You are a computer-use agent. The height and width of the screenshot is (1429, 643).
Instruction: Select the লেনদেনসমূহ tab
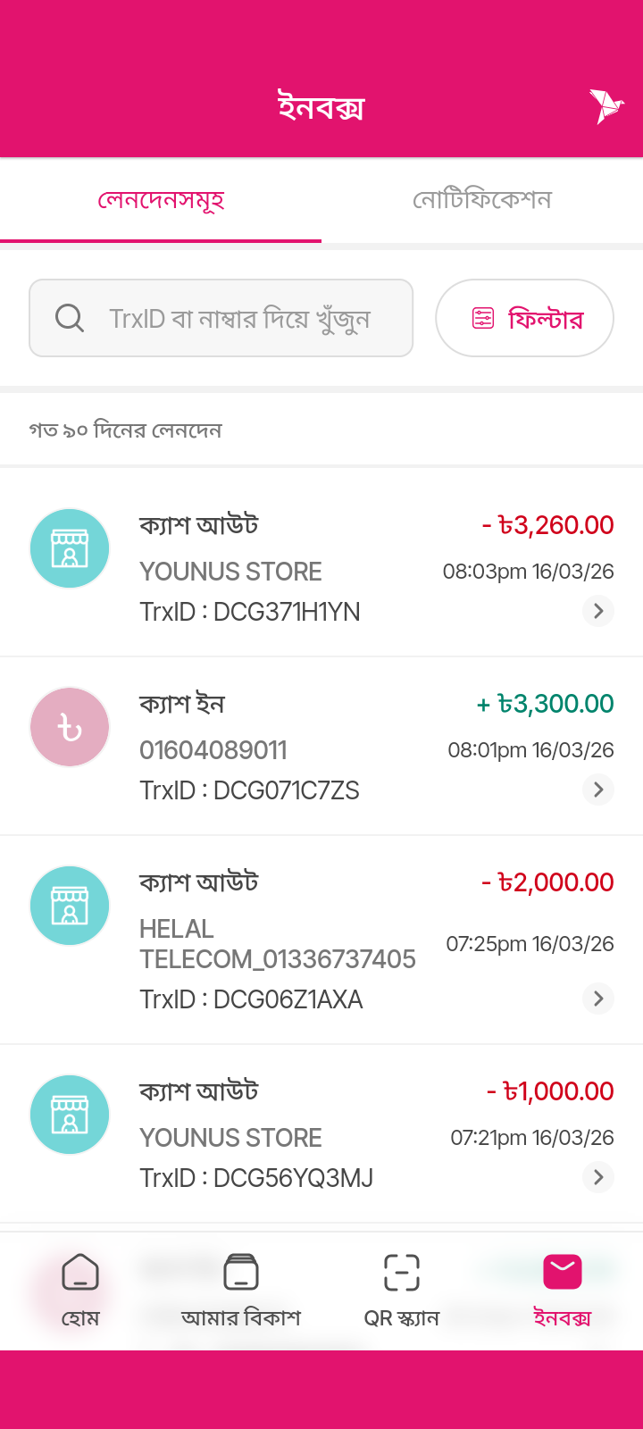tap(161, 200)
